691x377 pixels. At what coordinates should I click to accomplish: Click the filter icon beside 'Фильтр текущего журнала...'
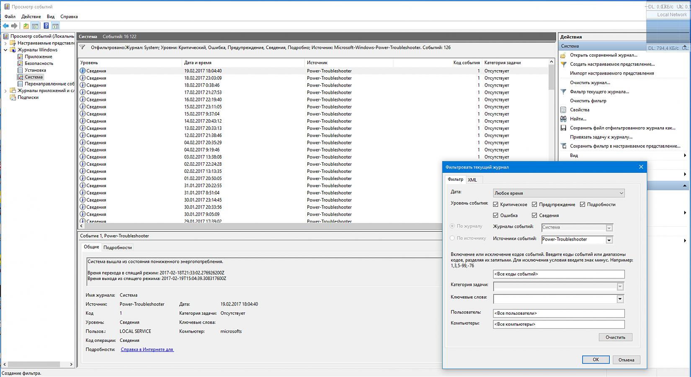click(x=563, y=92)
